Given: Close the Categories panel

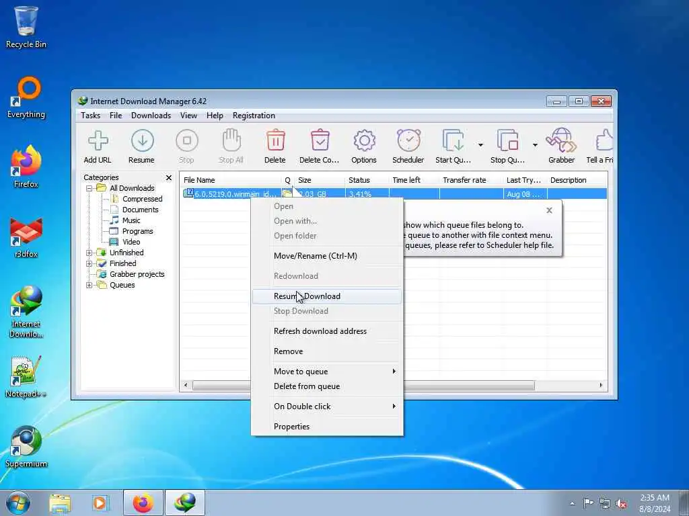Looking at the screenshot, I should [169, 177].
